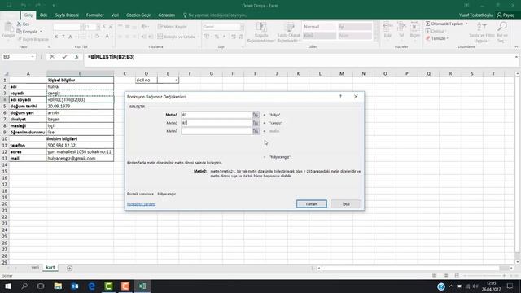The height and width of the screenshot is (293, 521).
Task: Click the Birleştir ve Ortala button
Action: click(177, 37)
